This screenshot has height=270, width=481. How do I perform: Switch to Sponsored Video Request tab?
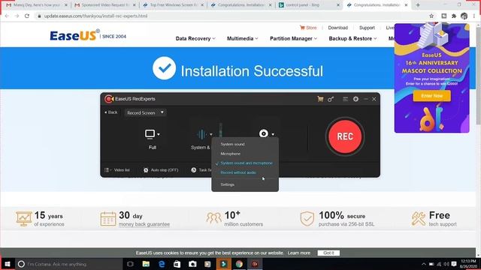[105, 5]
